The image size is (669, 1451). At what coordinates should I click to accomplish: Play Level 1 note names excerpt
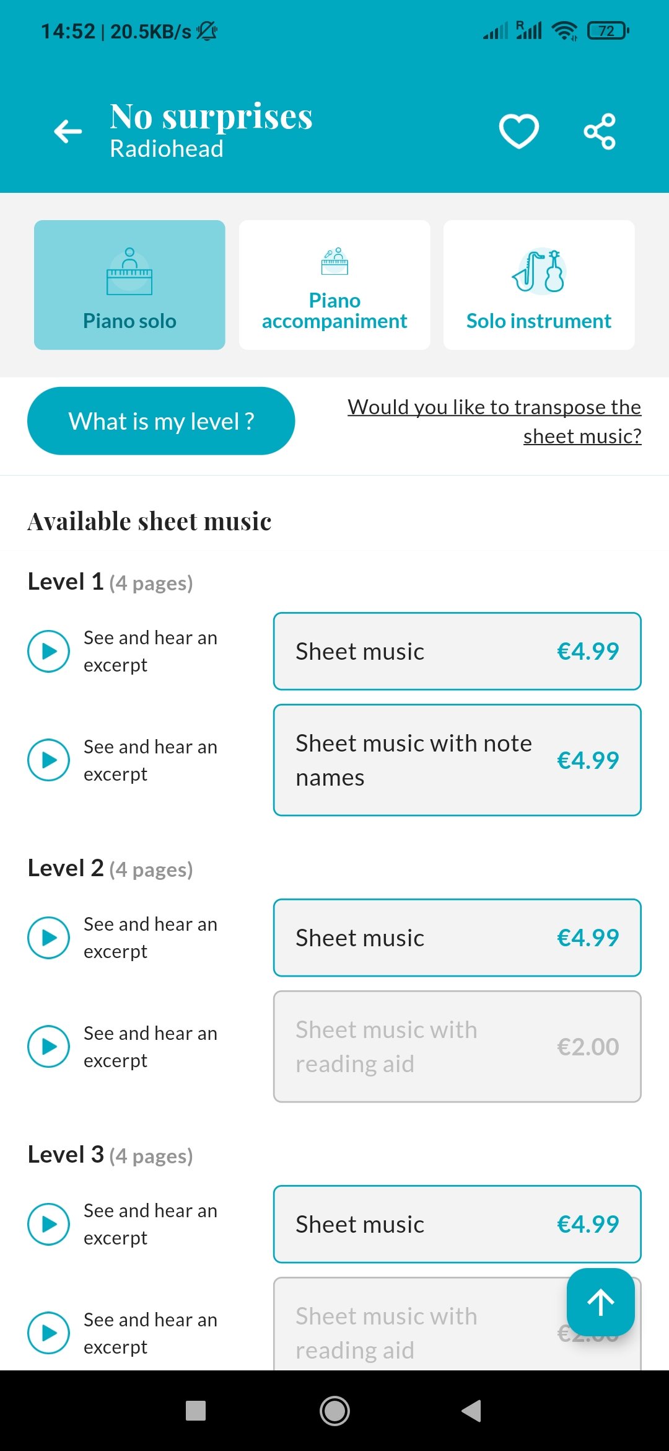click(48, 760)
